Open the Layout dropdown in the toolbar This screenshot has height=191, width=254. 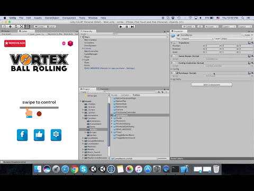click(245, 27)
